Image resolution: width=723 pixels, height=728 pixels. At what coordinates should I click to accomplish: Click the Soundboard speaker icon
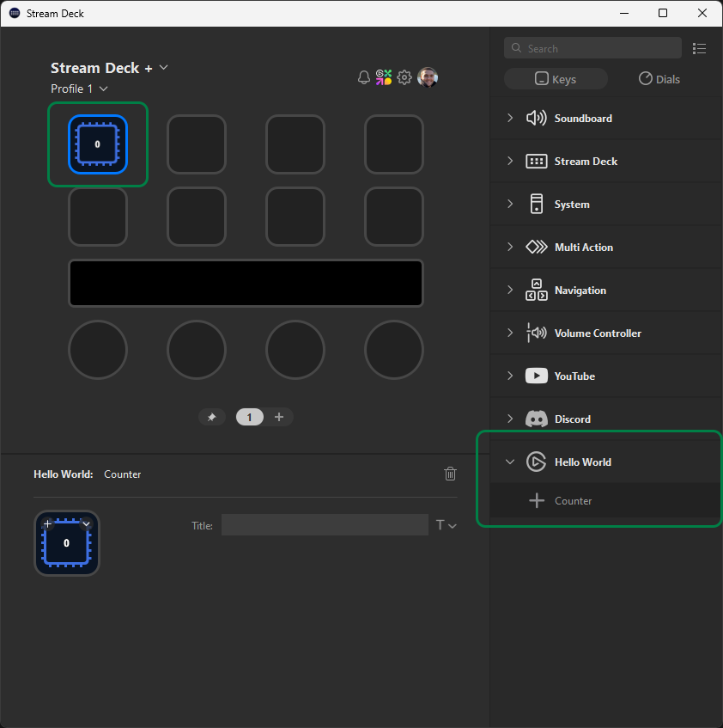point(537,118)
